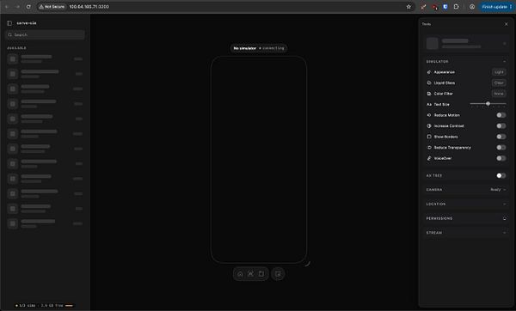
Task: Click the Not Secure site info badge
Action: [x=52, y=7]
